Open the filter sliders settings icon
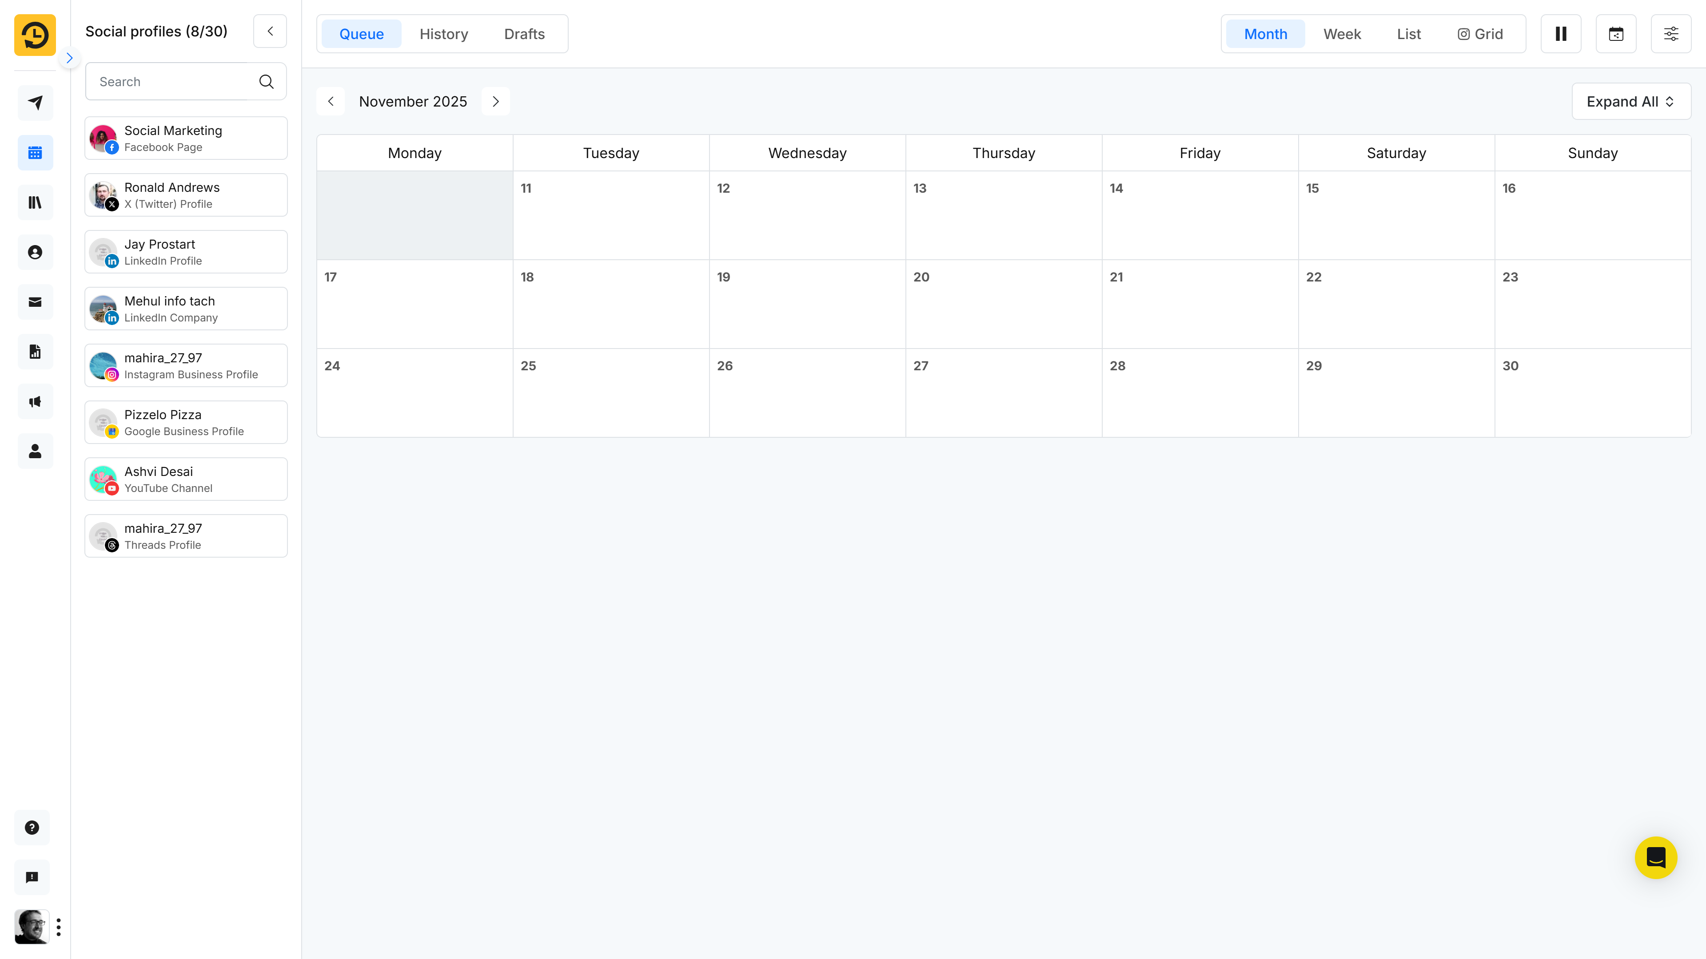Image resolution: width=1706 pixels, height=959 pixels. (1670, 34)
